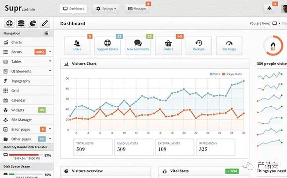This screenshot has width=287, height=178.
Task: Open the Support tickets tile
Action: [x=107, y=45]
